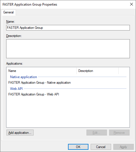This screenshot has width=136, height=152.
Task: Click the Edit button
Action: [x=97, y=132]
